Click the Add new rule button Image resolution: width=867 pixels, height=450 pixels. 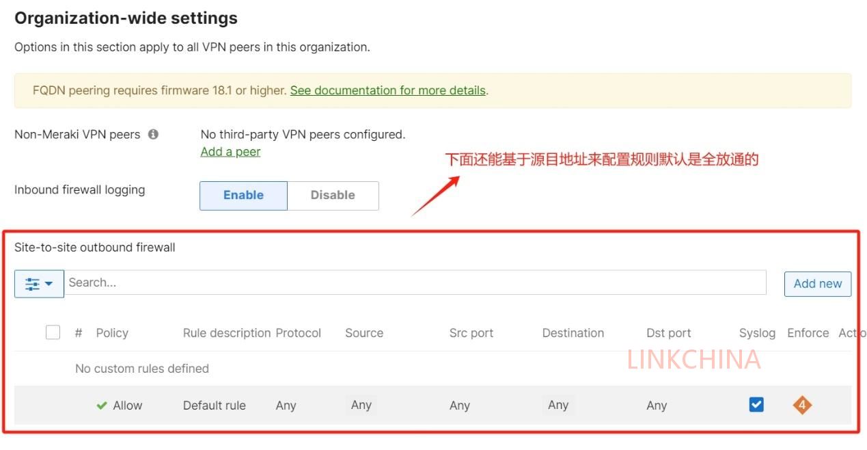point(818,283)
